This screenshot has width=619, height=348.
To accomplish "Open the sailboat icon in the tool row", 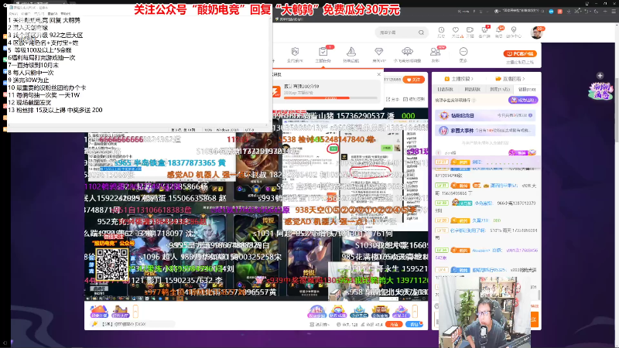I will click(x=351, y=52).
